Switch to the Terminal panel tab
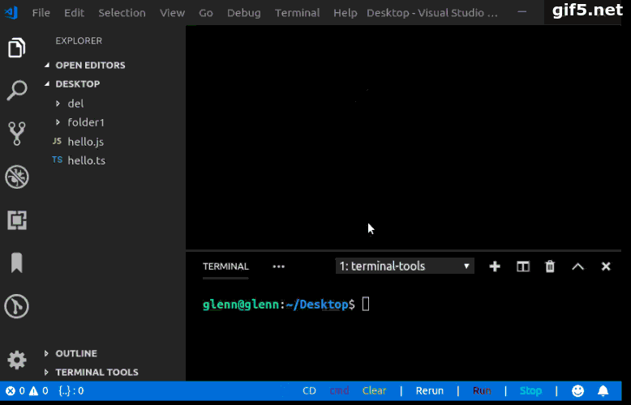The image size is (631, 405). click(x=225, y=266)
